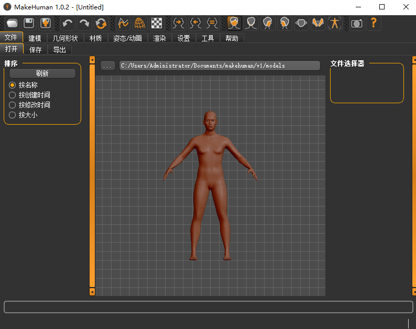Viewport: 416px width, 329px height.
Task: Click the Save floppy disk icon
Action: point(29,24)
